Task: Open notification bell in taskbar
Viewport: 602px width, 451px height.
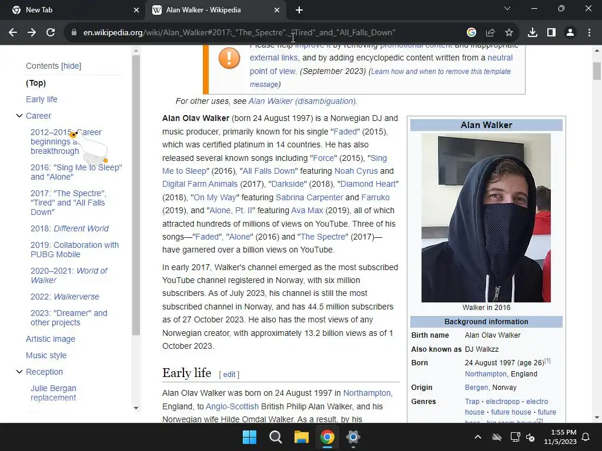Action: click(x=586, y=437)
